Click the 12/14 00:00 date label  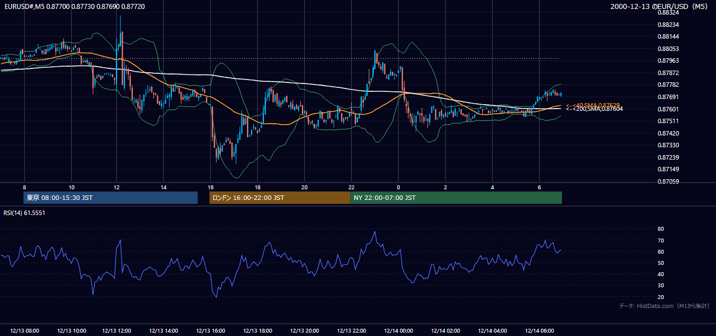398,331
